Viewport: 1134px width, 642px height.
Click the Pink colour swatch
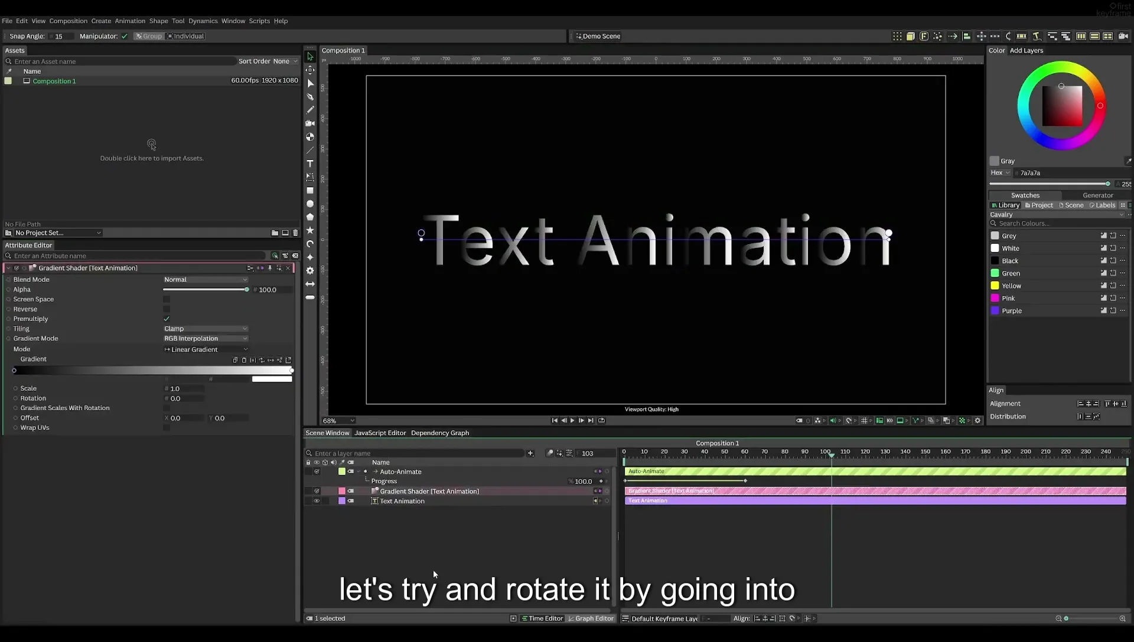coord(995,299)
